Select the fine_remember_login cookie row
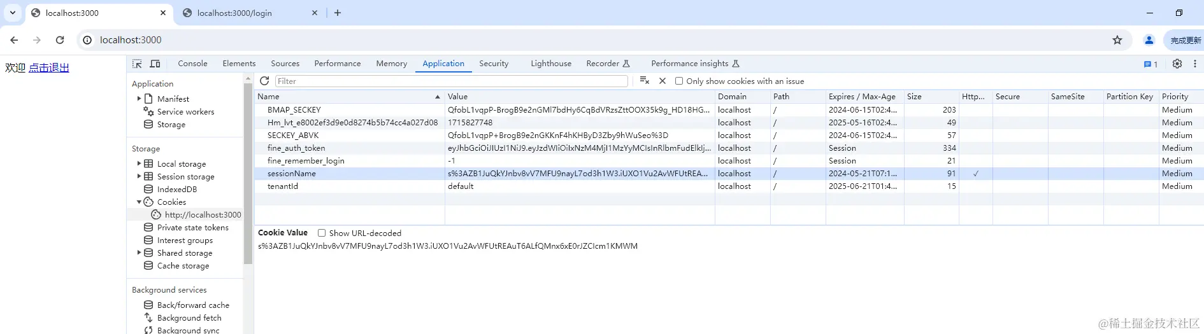 click(729, 160)
